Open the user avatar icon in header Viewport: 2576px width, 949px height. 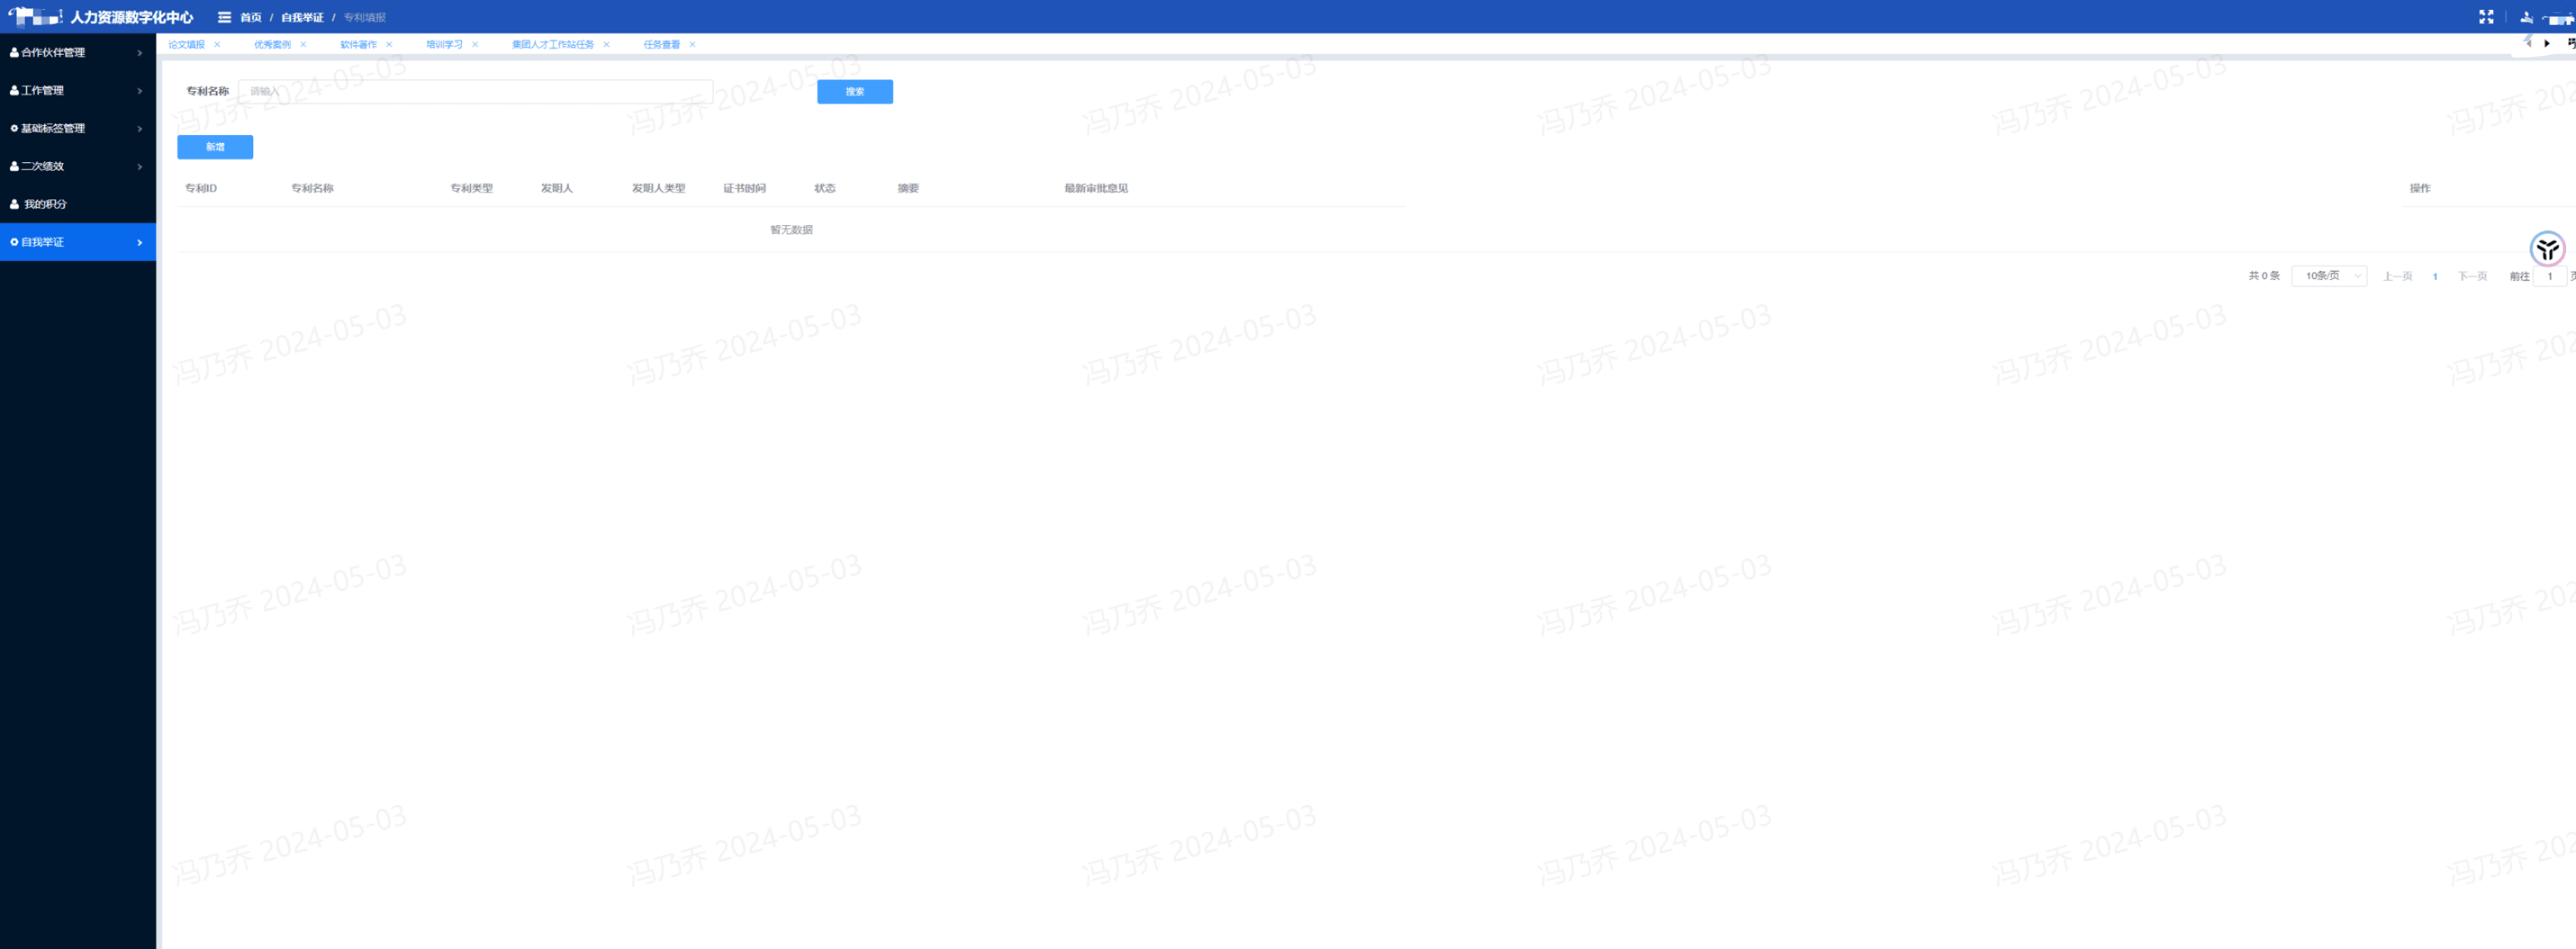pyautogui.click(x=2526, y=17)
